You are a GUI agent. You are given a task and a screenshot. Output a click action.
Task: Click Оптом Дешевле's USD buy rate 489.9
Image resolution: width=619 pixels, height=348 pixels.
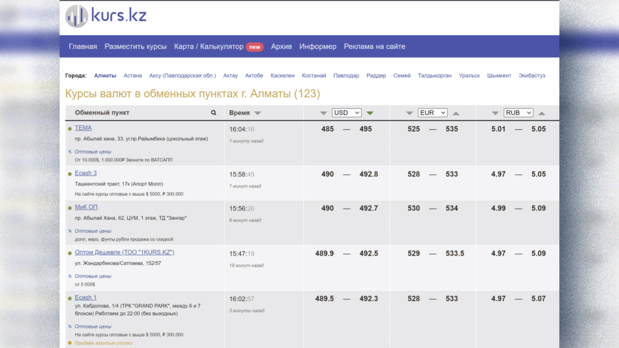tap(325, 254)
